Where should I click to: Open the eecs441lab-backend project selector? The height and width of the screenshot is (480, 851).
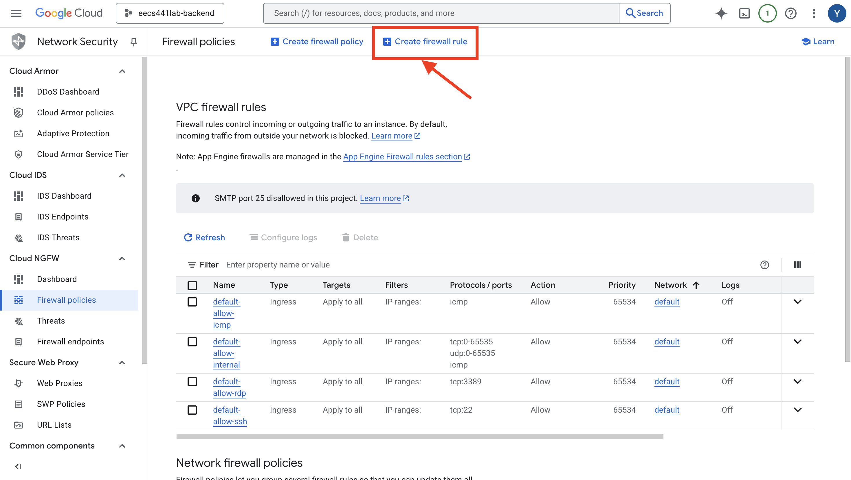(x=170, y=13)
